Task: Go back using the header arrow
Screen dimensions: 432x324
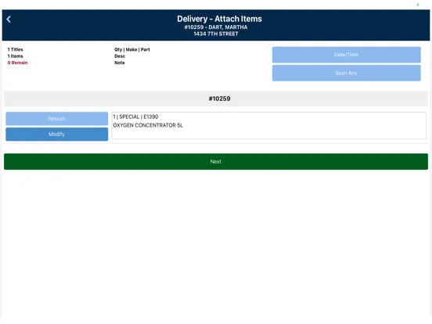Action: [9, 19]
